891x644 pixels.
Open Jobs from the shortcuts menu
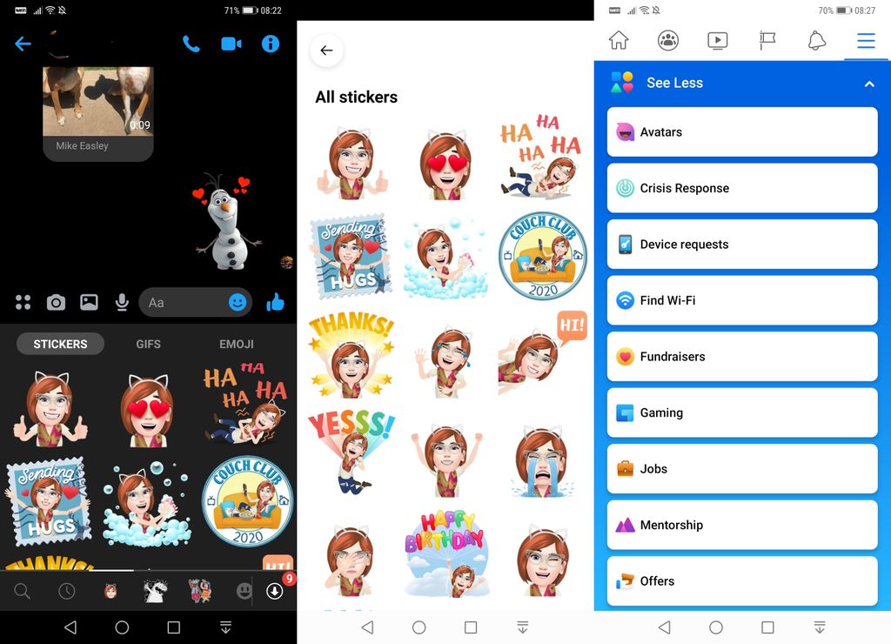(741, 468)
